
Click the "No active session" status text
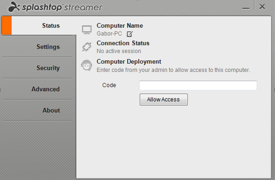point(119,51)
